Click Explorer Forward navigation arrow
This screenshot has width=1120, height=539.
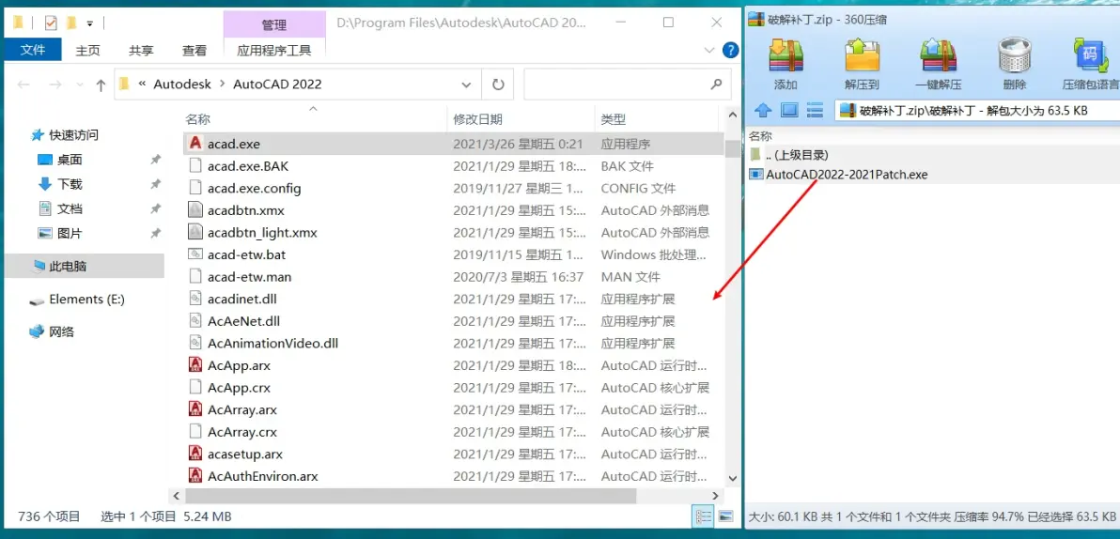tap(55, 85)
